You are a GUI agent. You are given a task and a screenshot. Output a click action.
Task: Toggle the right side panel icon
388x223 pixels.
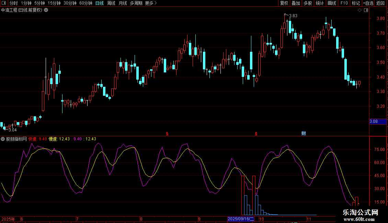click(x=365, y=10)
